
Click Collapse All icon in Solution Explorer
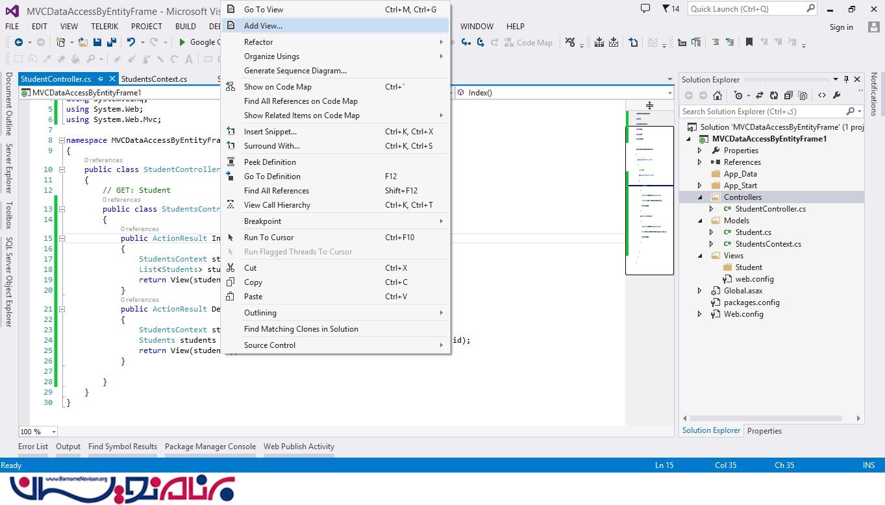tap(789, 95)
